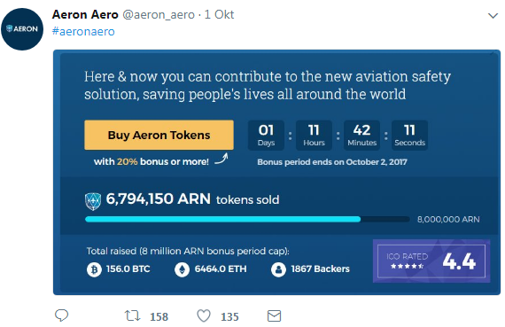Click the backers person icon
505x327 pixels.
pyautogui.click(x=278, y=269)
